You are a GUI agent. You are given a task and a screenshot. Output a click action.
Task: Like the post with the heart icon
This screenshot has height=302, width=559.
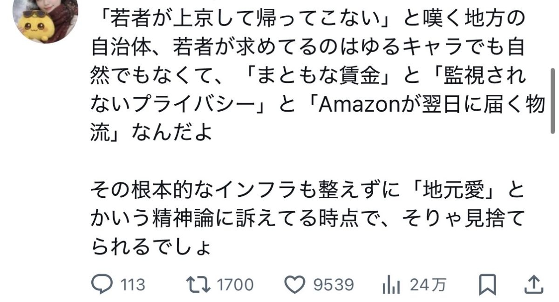(294, 284)
